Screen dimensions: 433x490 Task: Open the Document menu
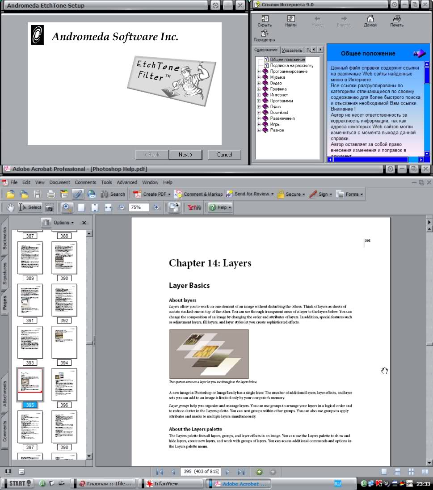(x=60, y=182)
